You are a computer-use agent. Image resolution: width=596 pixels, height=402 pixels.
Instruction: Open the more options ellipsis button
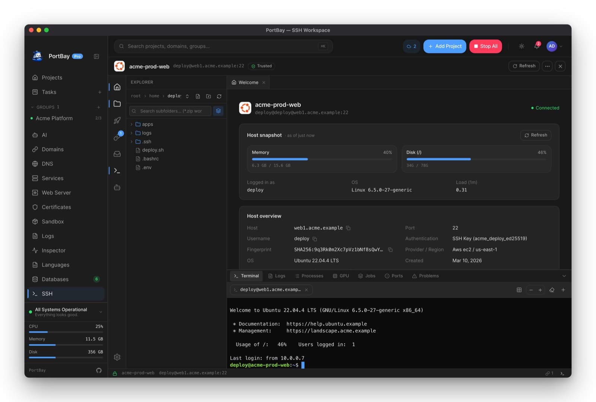click(x=547, y=66)
